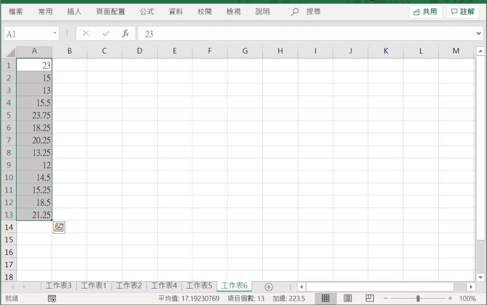Viewport: 487px width, 305px height.
Task: Expand the formula bar using the chevron
Action: [x=478, y=34]
